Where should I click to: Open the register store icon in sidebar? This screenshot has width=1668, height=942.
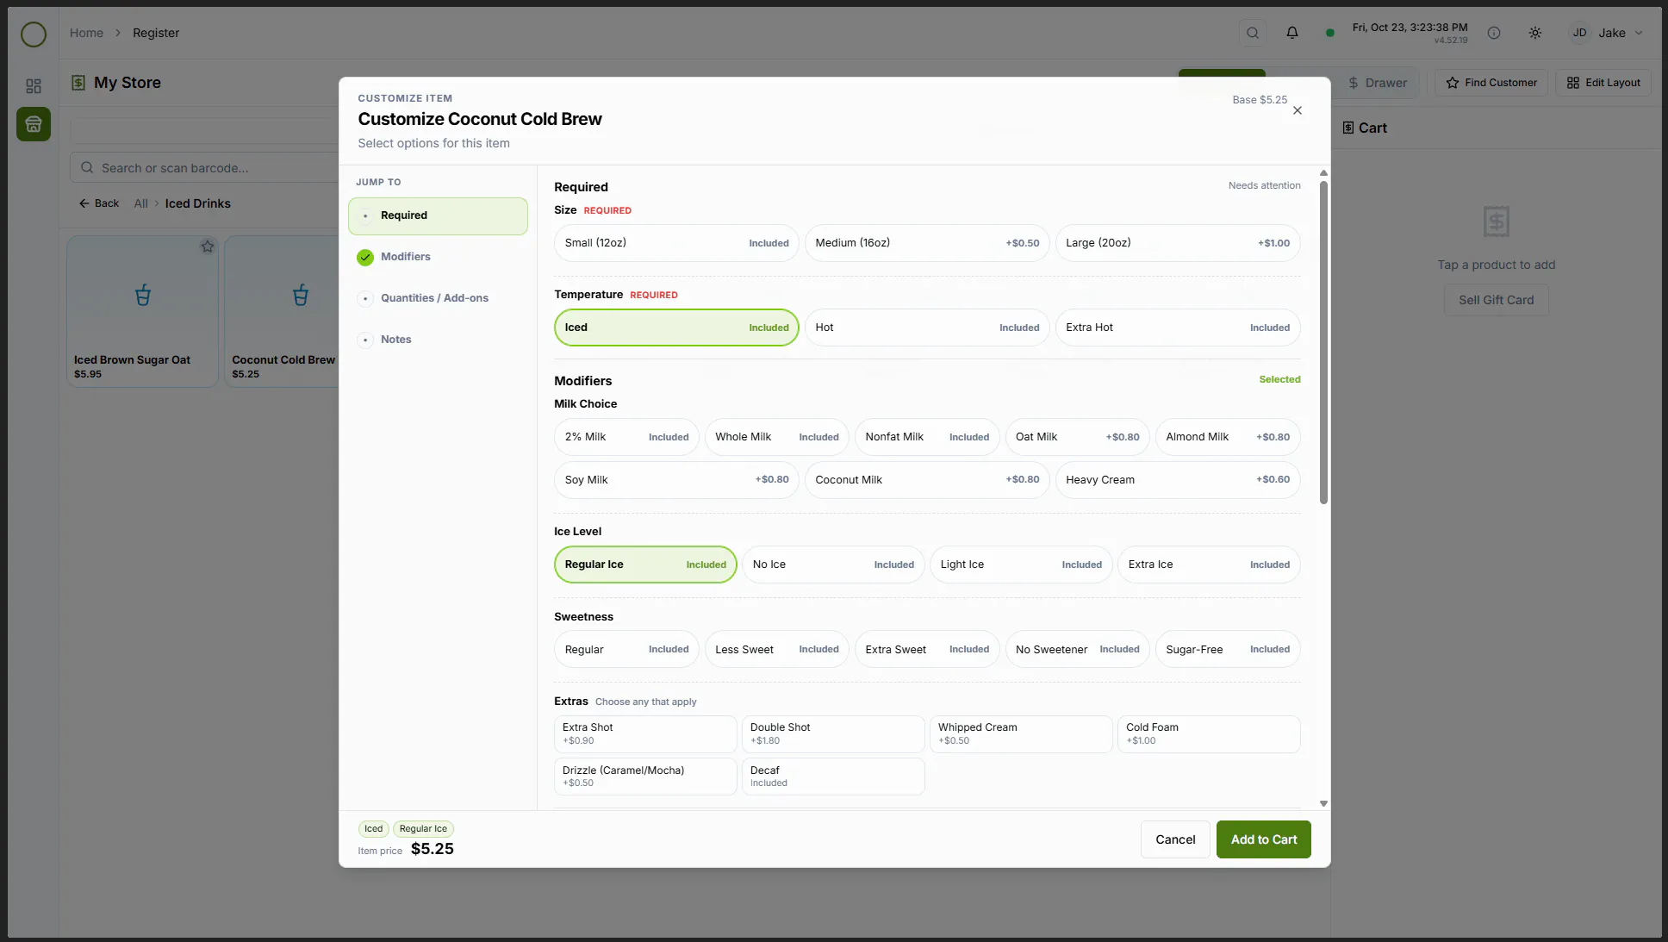pyautogui.click(x=34, y=124)
